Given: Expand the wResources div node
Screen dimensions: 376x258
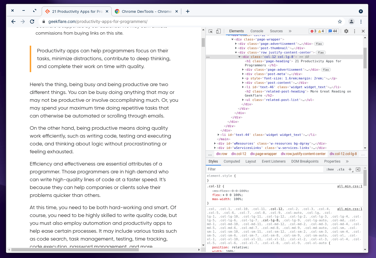Looking at the screenshot, I should pyautogui.click(x=215, y=143).
